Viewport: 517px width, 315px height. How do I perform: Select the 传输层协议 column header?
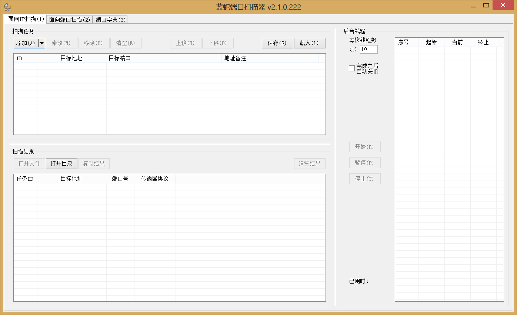click(x=155, y=179)
